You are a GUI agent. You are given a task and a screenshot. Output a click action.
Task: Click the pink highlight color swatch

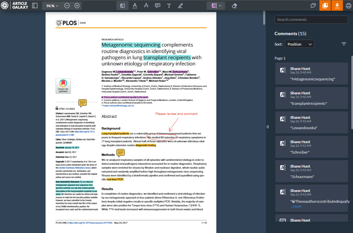(213, 5)
